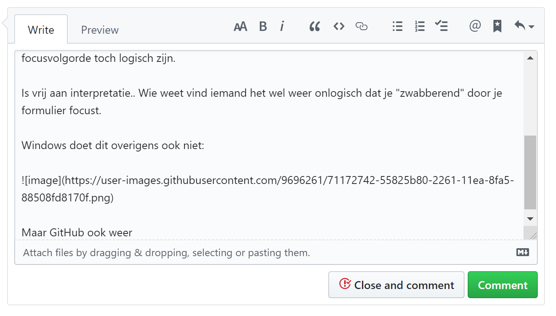Insert a blockquote

314,26
